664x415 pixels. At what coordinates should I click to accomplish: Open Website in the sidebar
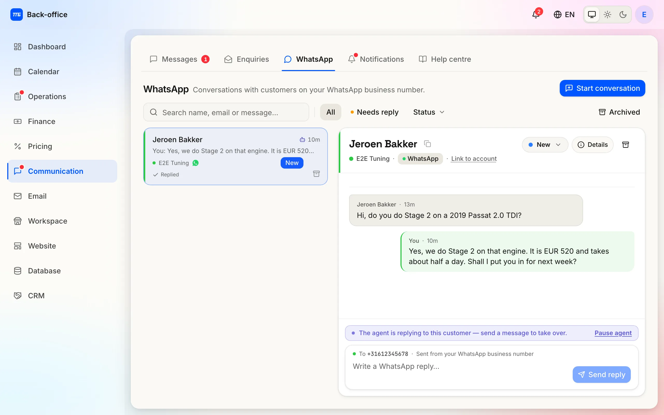click(x=62, y=246)
